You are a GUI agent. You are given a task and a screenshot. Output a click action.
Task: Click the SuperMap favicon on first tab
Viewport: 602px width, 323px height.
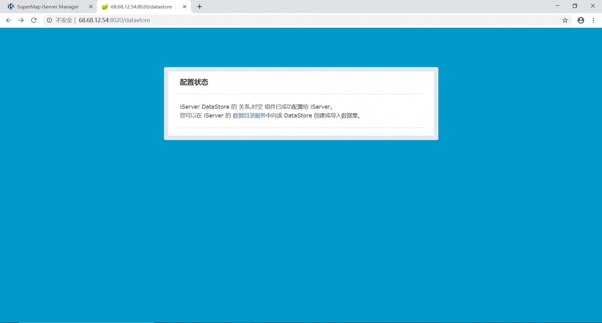[11, 7]
